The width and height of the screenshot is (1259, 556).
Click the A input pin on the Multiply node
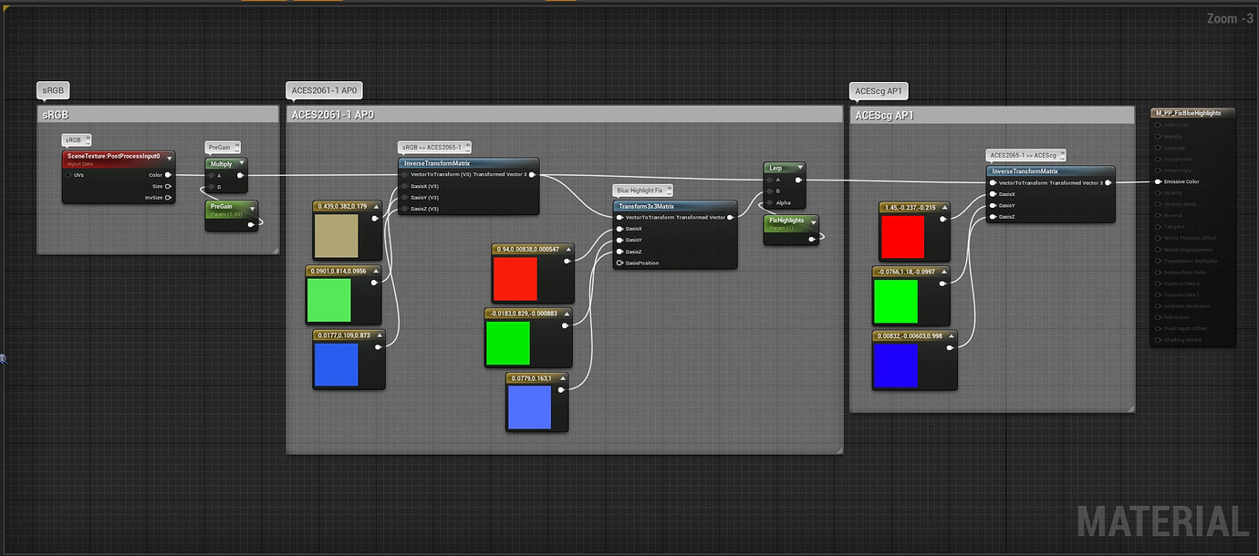(211, 175)
